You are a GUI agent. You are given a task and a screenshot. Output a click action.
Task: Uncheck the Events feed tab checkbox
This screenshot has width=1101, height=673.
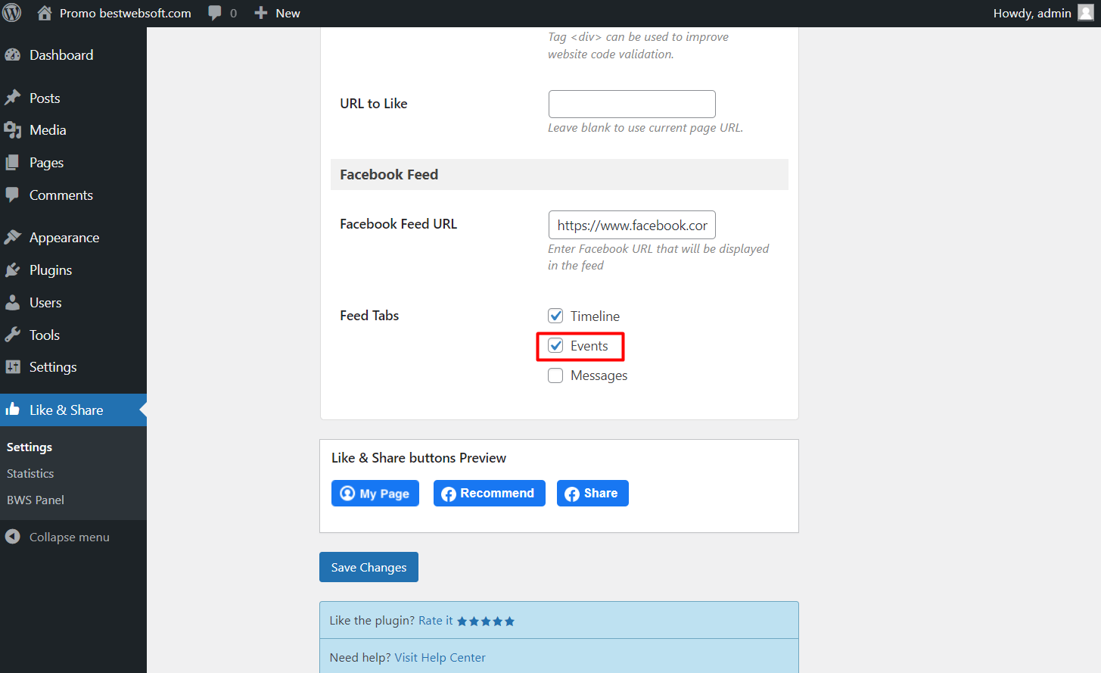coord(555,345)
